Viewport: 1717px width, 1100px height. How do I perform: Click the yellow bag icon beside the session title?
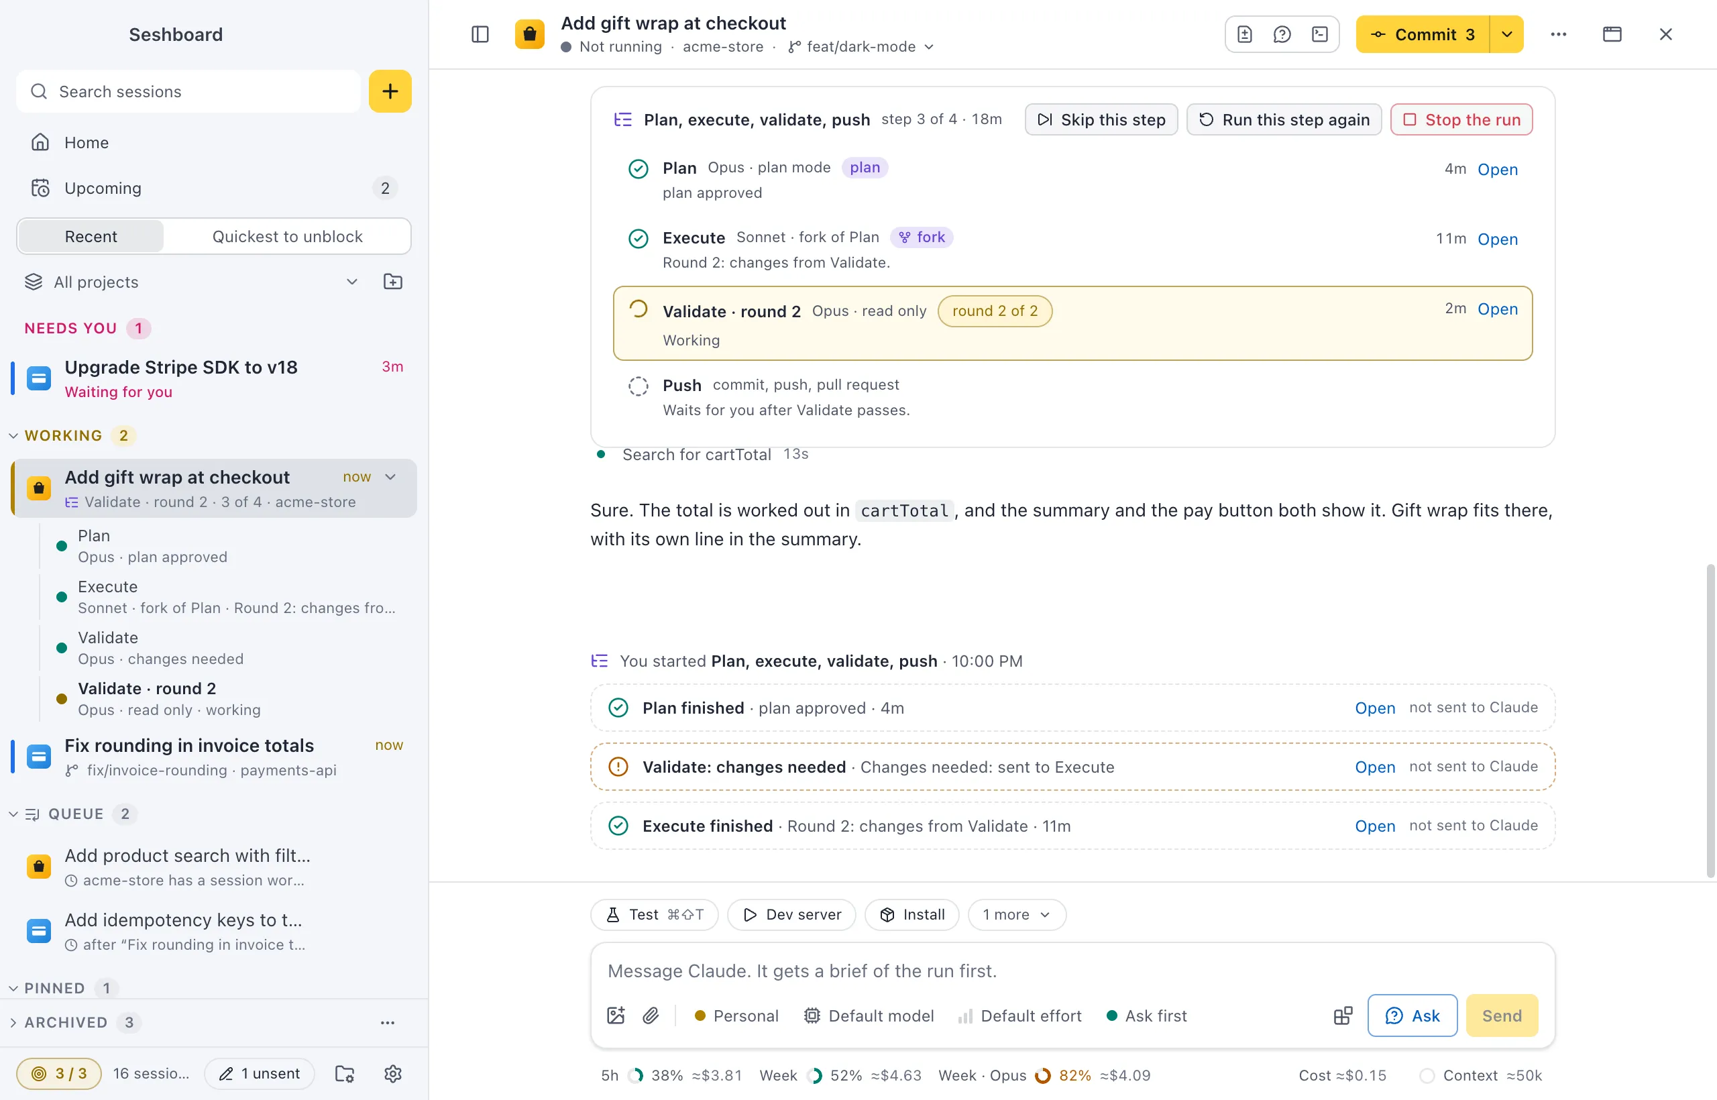coord(529,34)
